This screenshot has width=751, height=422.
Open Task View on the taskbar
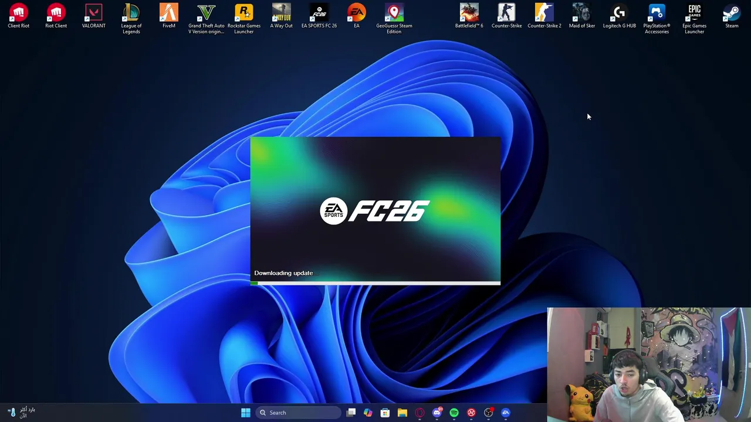coord(351,413)
